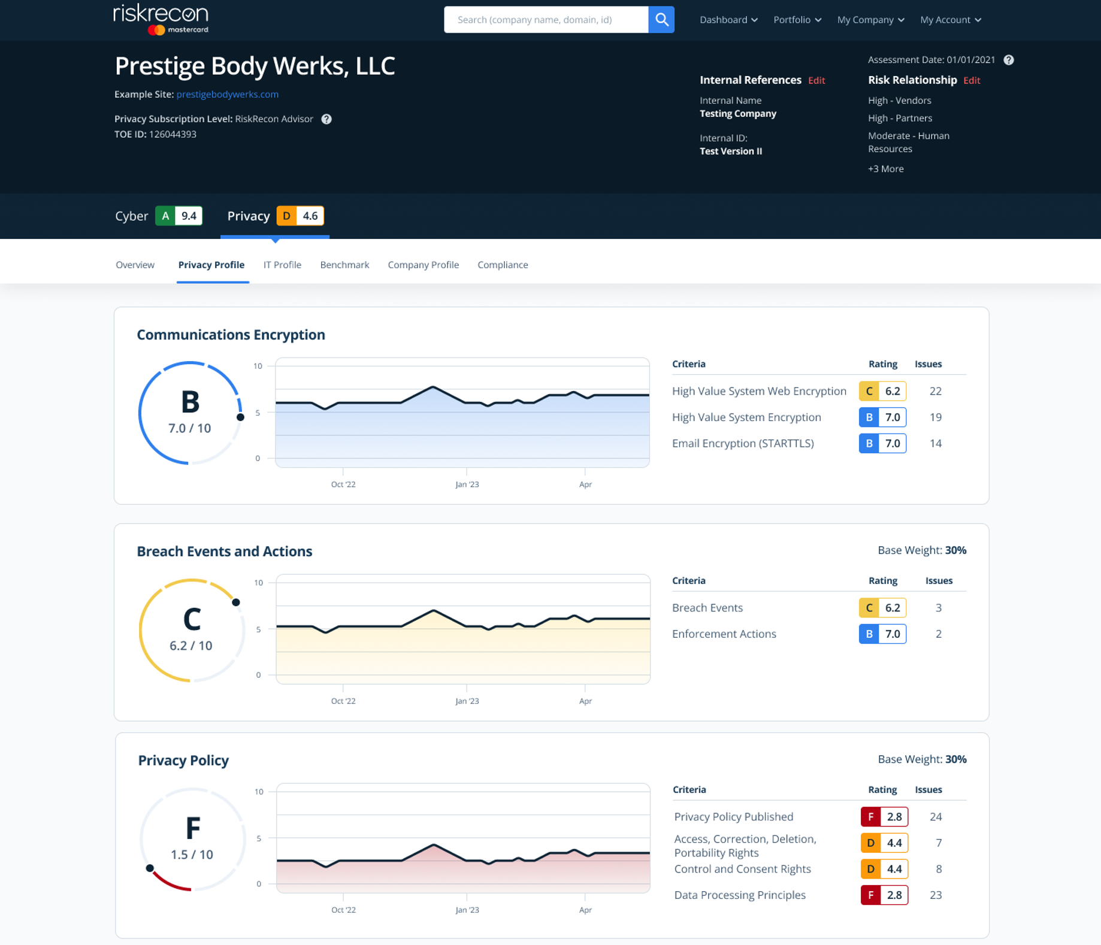Open Email Encryption (STARTTLS) criteria
The height and width of the screenshot is (945, 1101).
click(x=743, y=444)
